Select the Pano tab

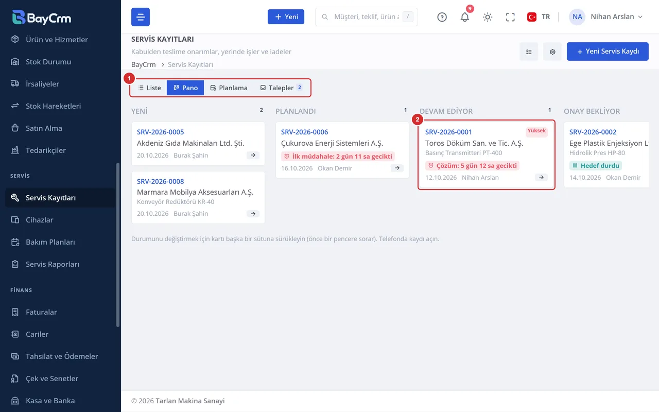coord(185,88)
